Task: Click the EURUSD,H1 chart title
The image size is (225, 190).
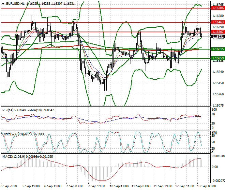Action: [13, 3]
